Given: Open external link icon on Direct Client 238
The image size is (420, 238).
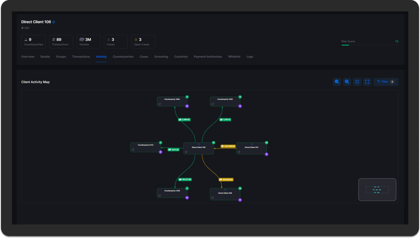Looking at the screenshot, I should tap(213, 197).
